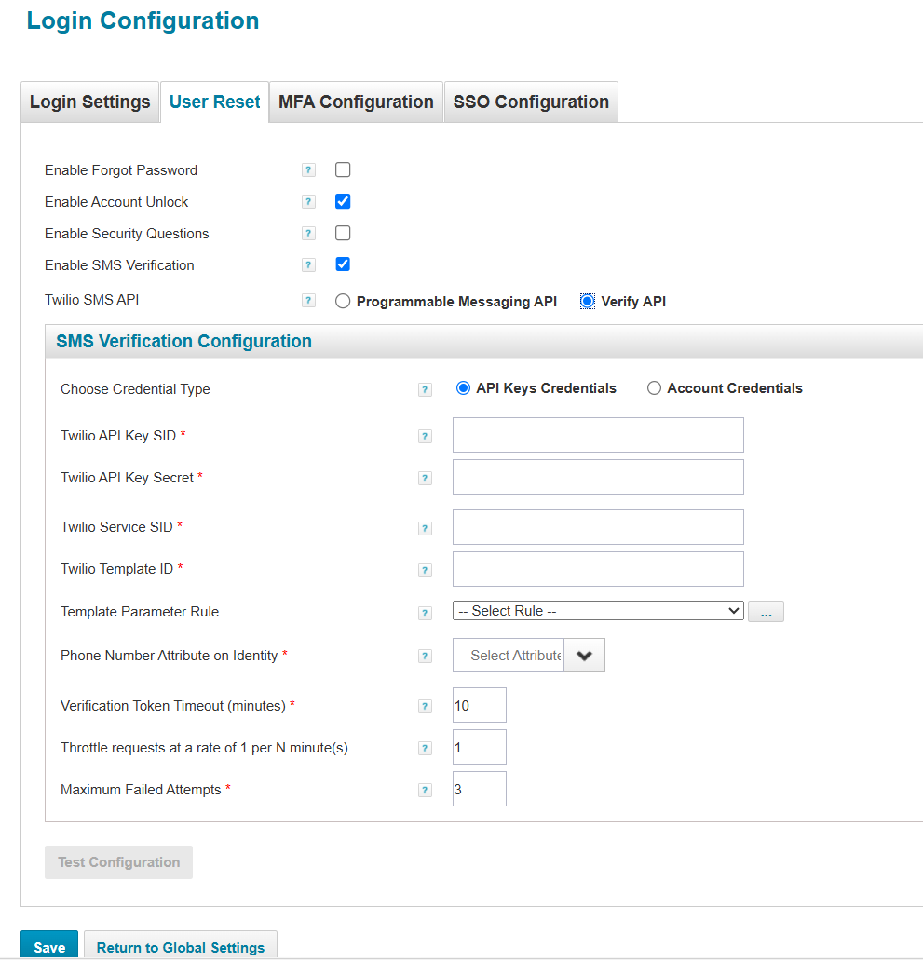The image size is (923, 962).
Task: Choose API Keys Credentials option
Action: 463,388
